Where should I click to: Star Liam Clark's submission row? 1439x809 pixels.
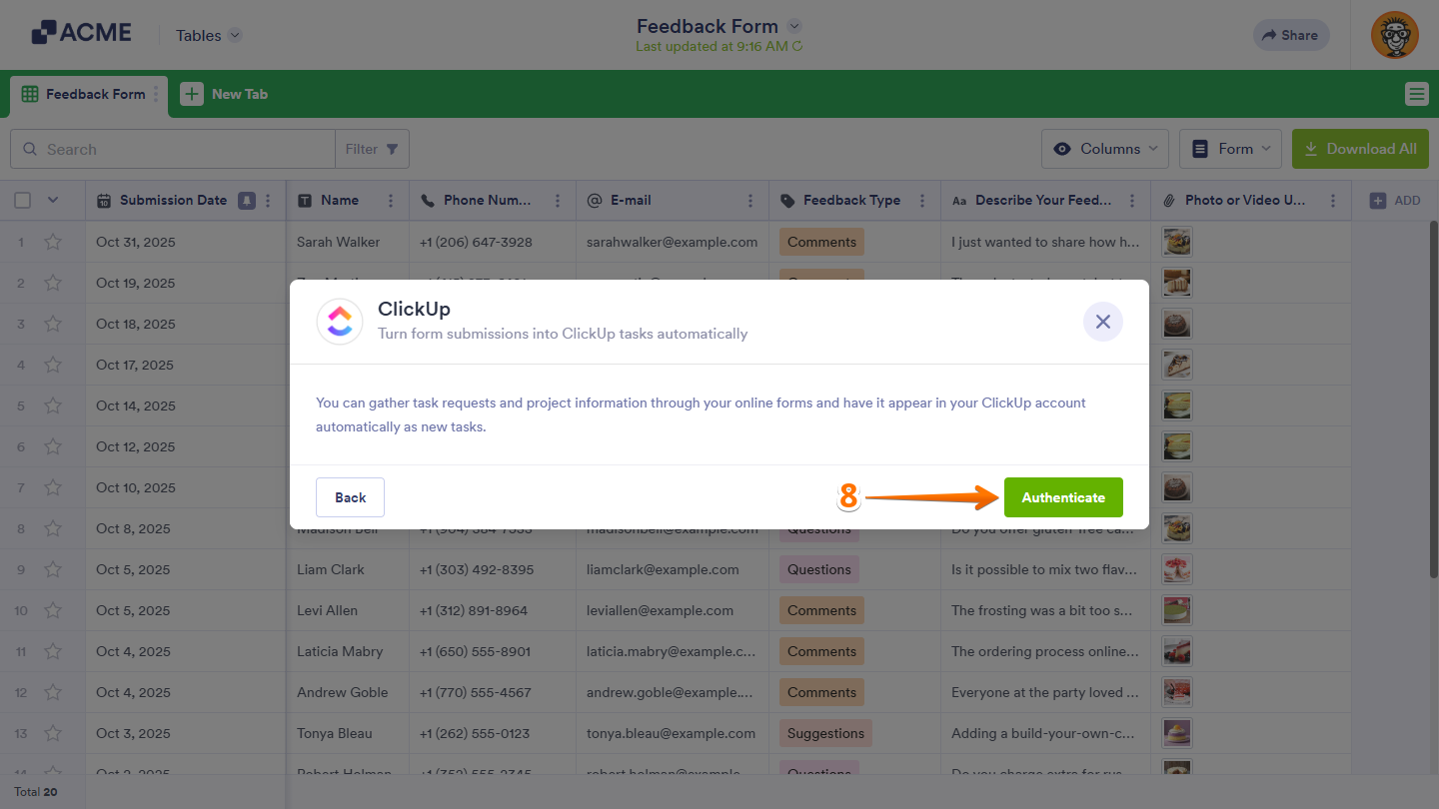(53, 569)
